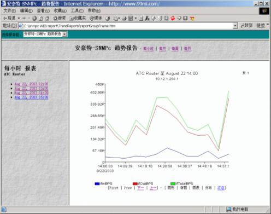The width and height of the screenshot is (271, 214).
Task: Click the status bar page icon
Action: coord(4,210)
